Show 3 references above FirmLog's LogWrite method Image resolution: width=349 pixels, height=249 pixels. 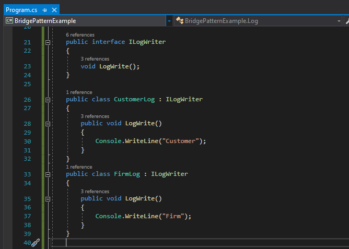(x=95, y=192)
